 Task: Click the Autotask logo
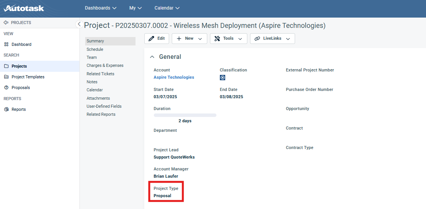[x=24, y=8]
